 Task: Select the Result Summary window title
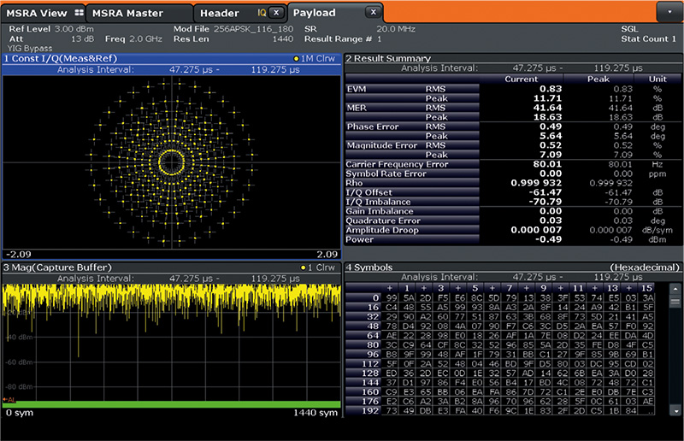[389, 58]
